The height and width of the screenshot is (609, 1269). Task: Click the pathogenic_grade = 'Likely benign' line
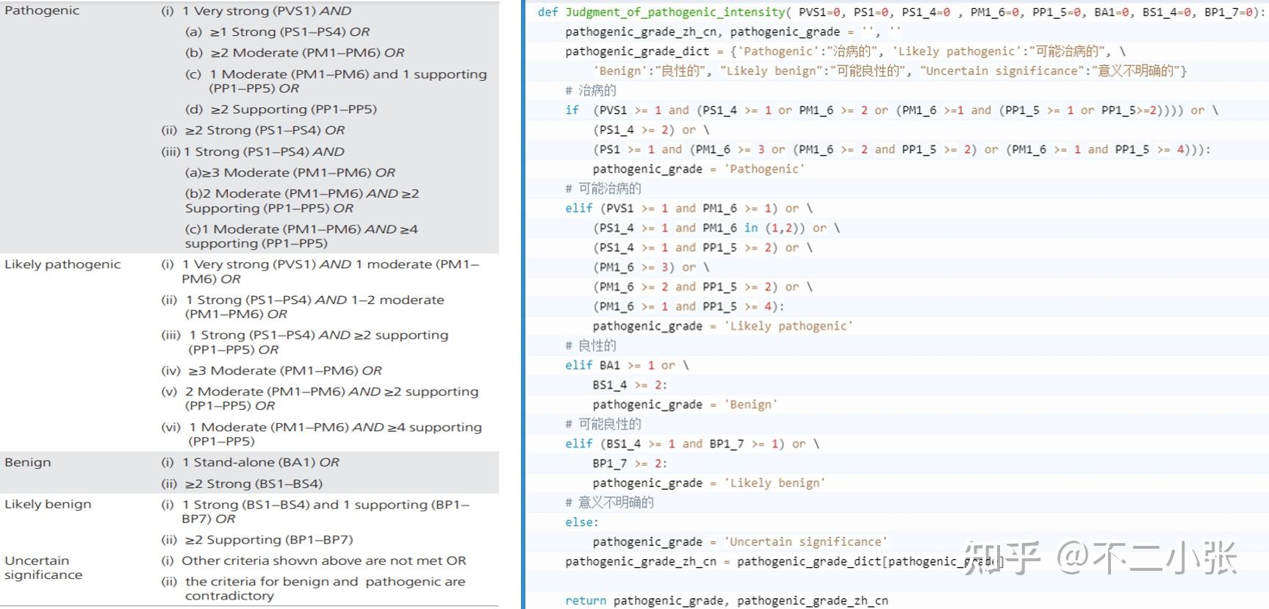(709, 483)
